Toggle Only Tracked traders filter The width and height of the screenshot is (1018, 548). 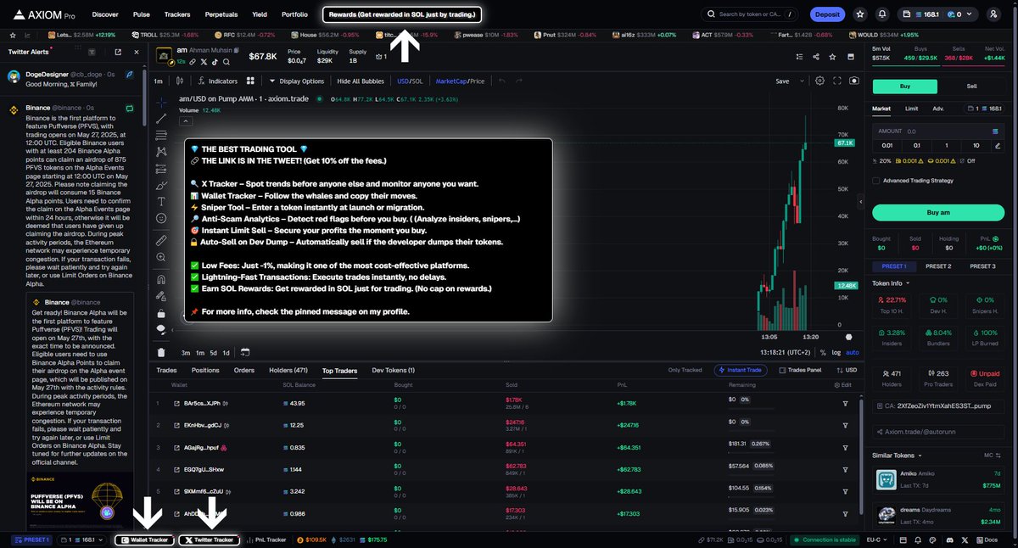click(x=686, y=371)
